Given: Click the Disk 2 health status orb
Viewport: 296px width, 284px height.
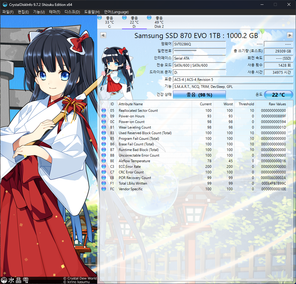Looking at the screenshot, I should point(149,17).
